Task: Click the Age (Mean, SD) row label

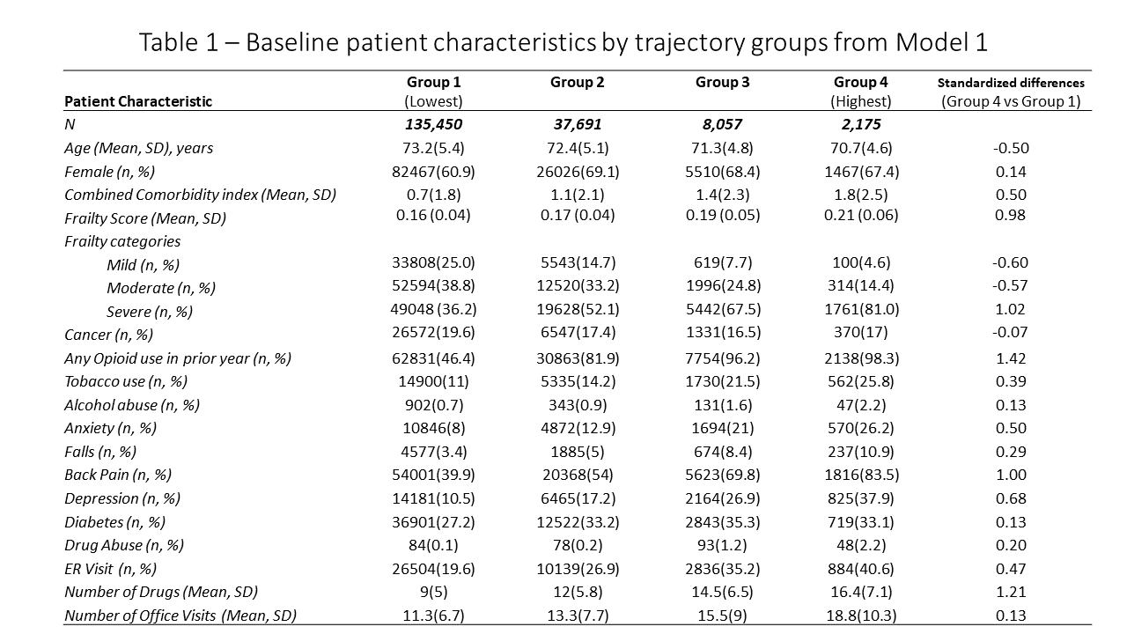Action: click(x=138, y=148)
